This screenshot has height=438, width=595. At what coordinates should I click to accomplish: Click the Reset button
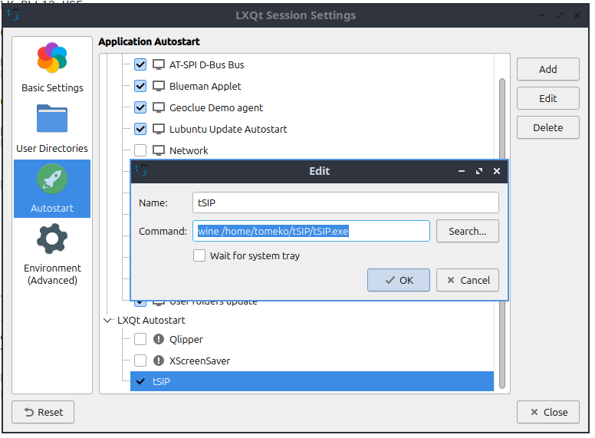point(43,412)
